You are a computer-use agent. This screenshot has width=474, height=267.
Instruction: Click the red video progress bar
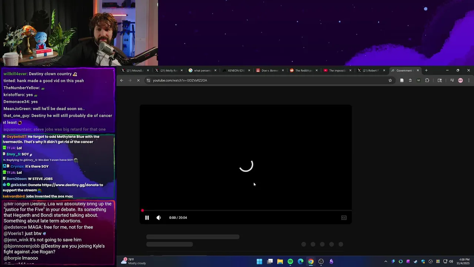246,210
